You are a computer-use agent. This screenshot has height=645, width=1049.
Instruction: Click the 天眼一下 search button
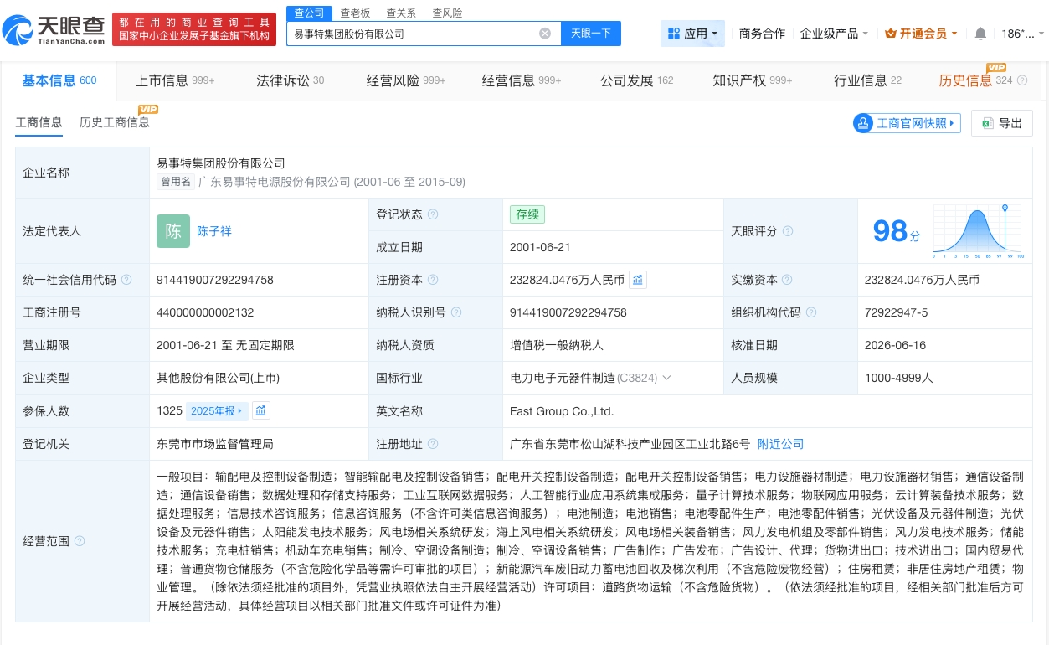[x=591, y=34]
